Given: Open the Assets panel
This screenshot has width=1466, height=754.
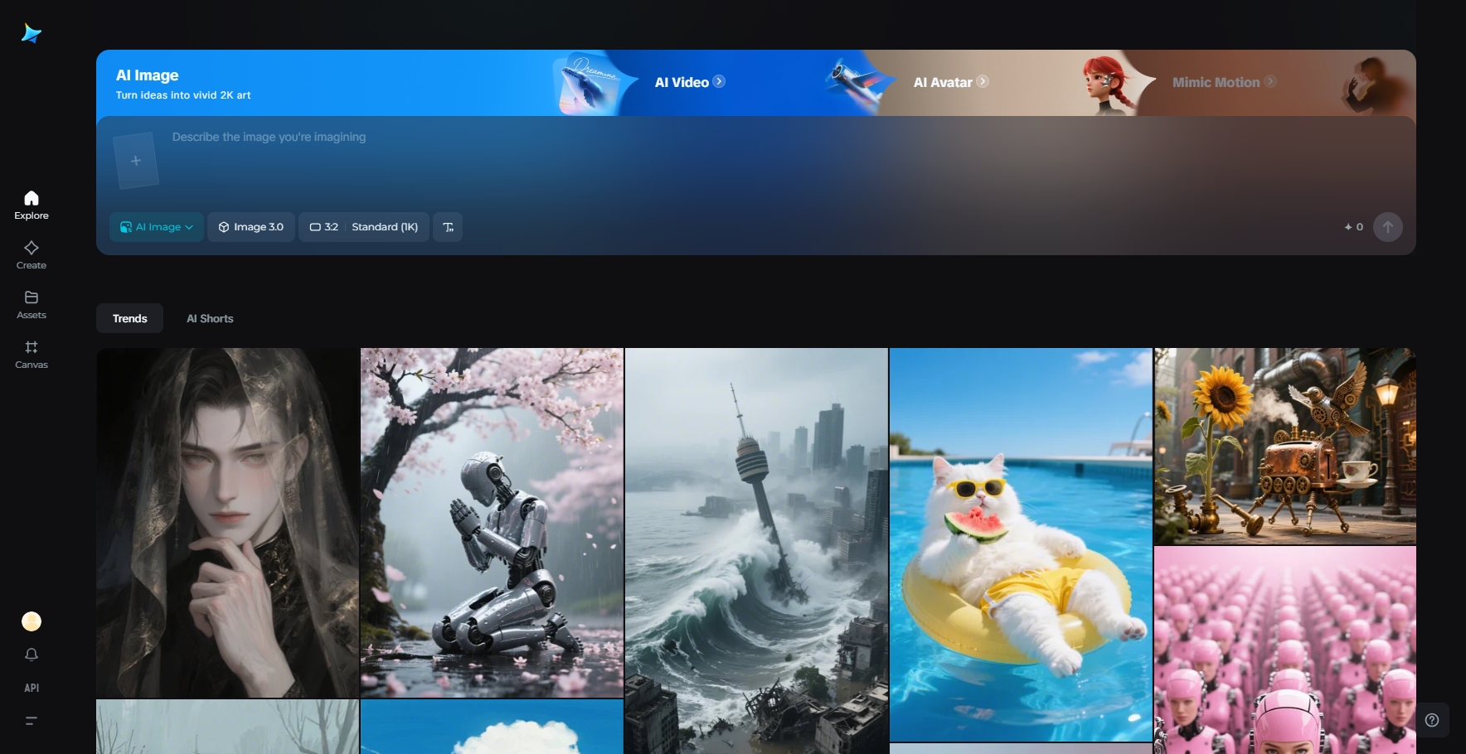Looking at the screenshot, I should 31,303.
